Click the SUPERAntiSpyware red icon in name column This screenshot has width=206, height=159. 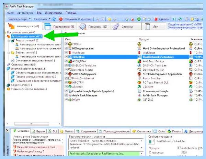pos(70,74)
